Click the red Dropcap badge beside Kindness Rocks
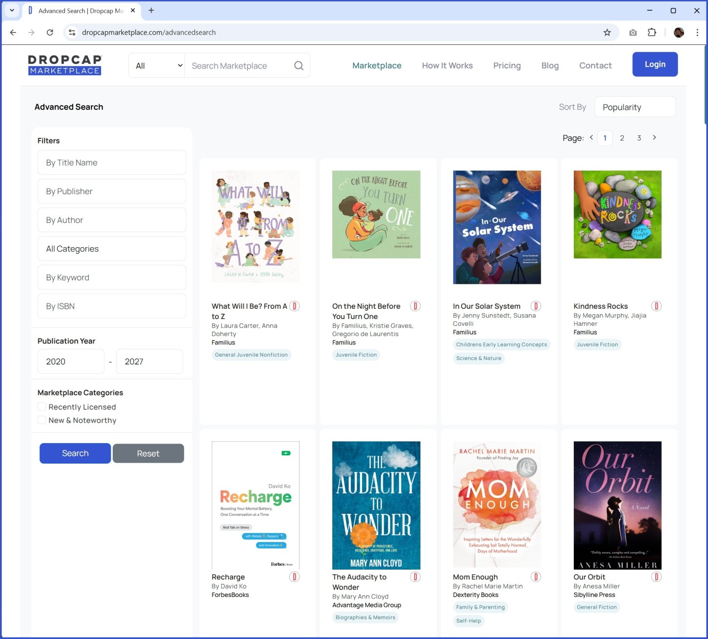The width and height of the screenshot is (708, 639). pyautogui.click(x=656, y=306)
